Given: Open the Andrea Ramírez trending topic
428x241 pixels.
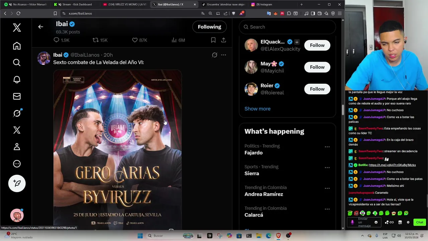Looking at the screenshot, I should point(264,194).
